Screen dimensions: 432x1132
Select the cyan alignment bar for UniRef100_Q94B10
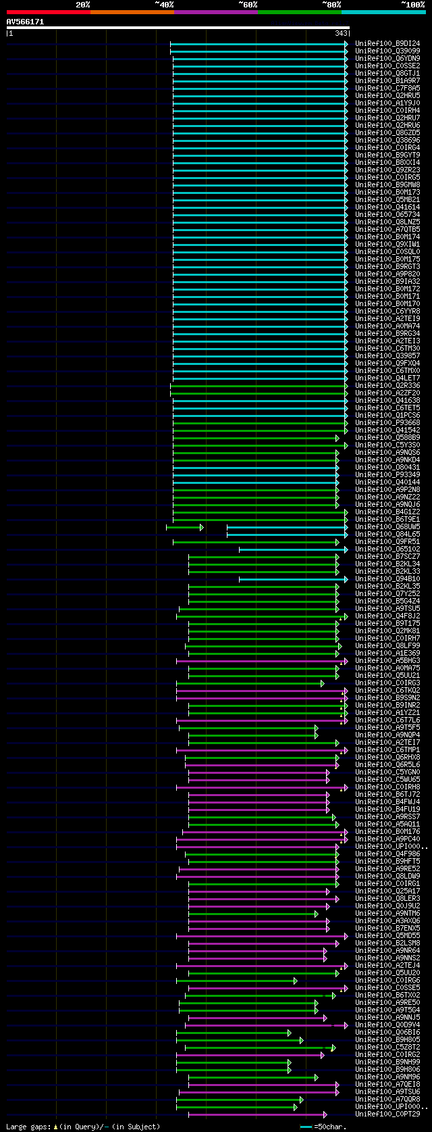click(294, 579)
